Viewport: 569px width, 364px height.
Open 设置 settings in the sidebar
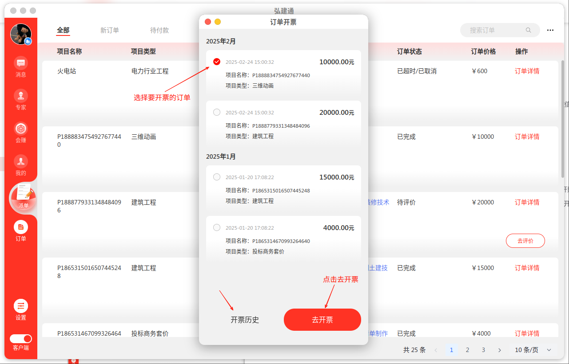point(21,306)
